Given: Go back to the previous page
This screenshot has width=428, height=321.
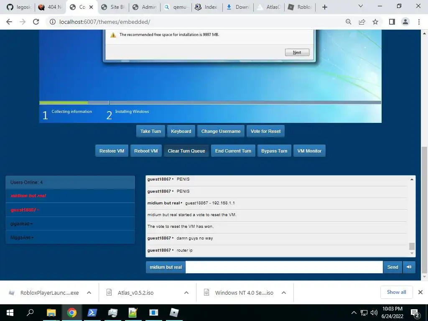Looking at the screenshot, I should [9, 22].
